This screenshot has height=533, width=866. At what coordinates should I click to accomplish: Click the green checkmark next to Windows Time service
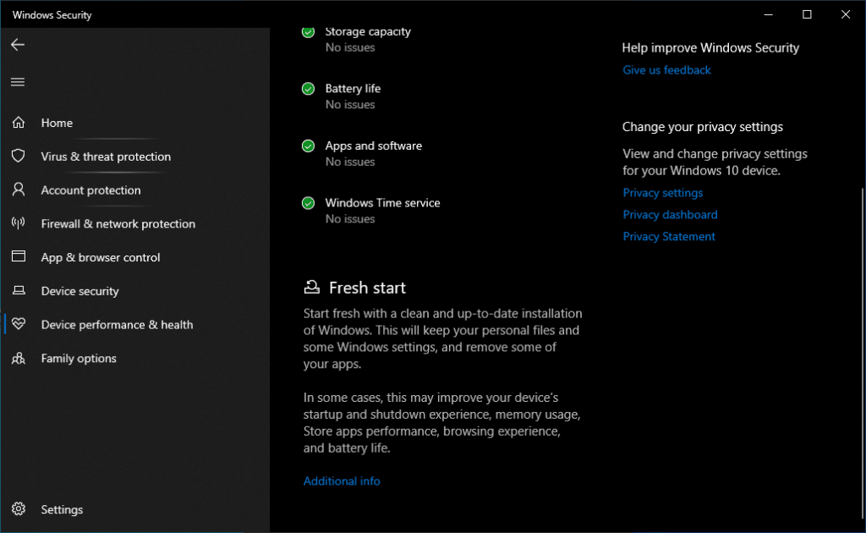(308, 202)
